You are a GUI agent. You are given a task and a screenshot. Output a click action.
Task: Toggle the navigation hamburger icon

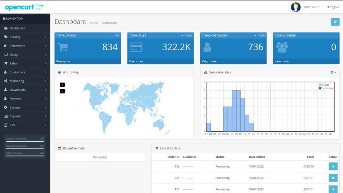point(4,19)
